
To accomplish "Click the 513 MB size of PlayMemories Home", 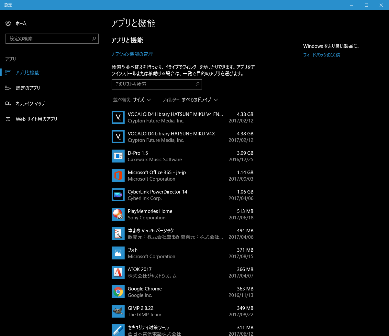I will pyautogui.click(x=245, y=211).
